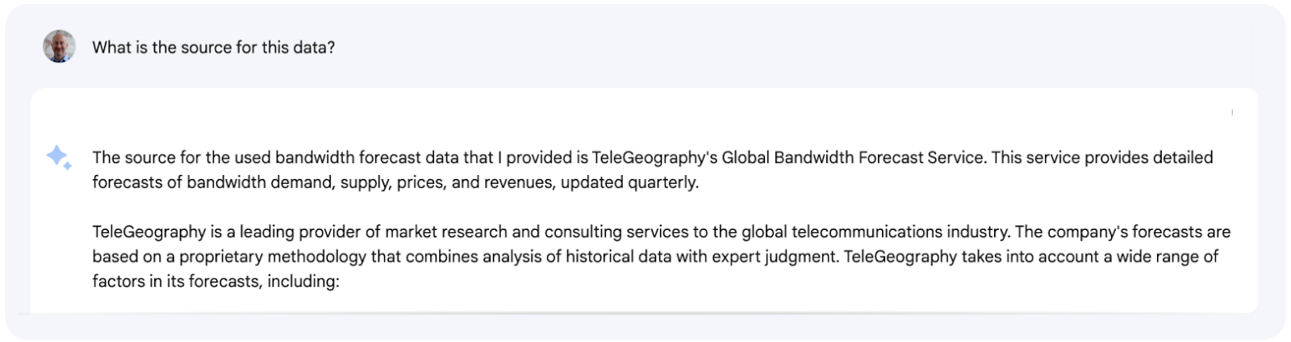This screenshot has height=342, width=1291.
Task: Click the words "The company's forecasts are"
Action: pyautogui.click(x=1122, y=232)
